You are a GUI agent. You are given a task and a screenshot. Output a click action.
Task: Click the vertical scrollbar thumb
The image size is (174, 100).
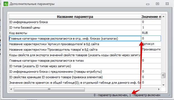point(163,75)
